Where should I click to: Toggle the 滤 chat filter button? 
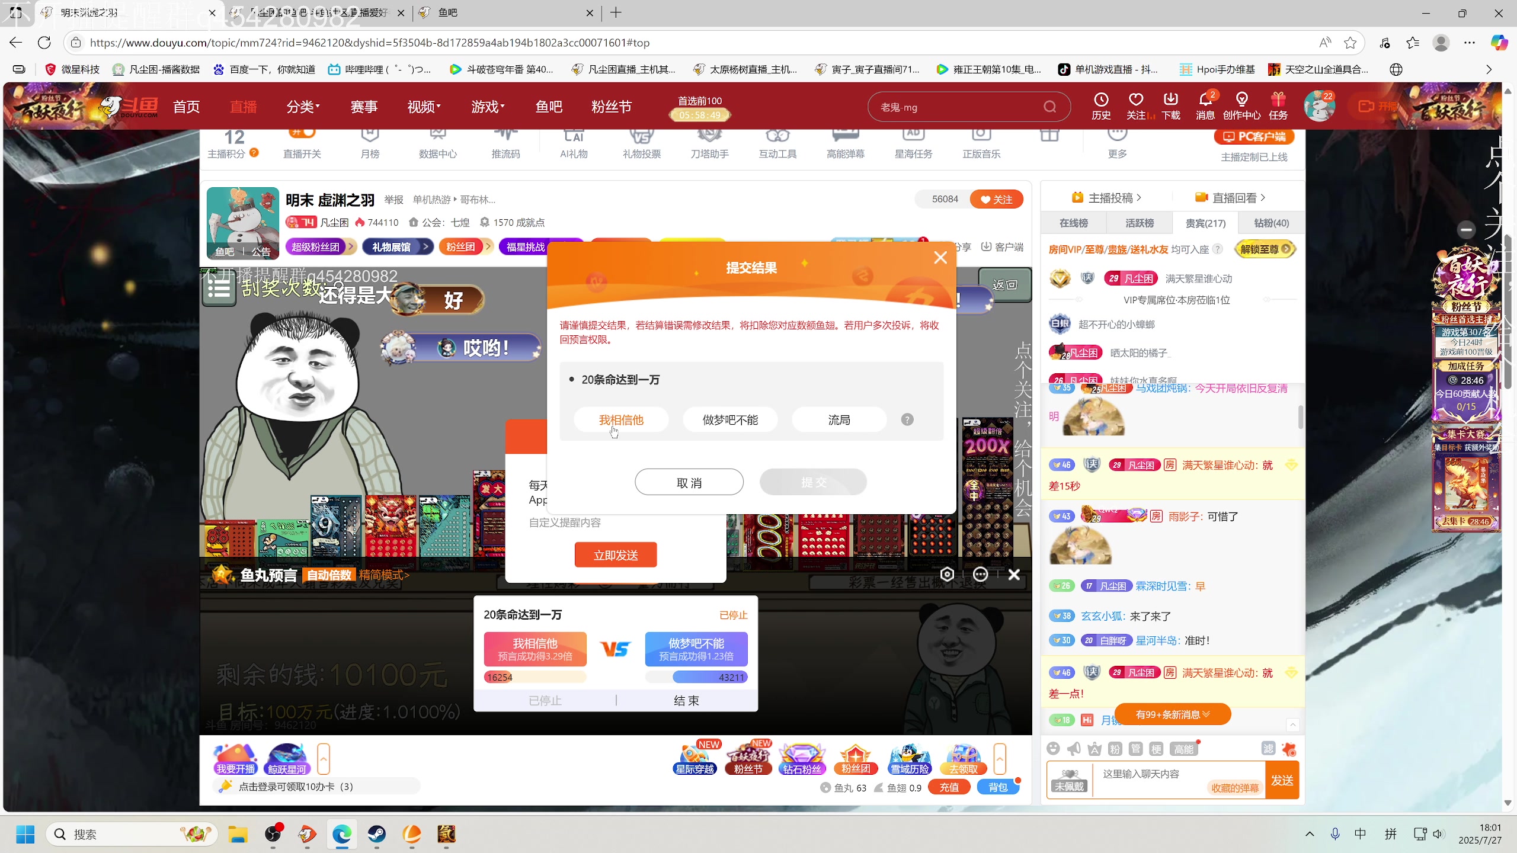(x=1268, y=749)
